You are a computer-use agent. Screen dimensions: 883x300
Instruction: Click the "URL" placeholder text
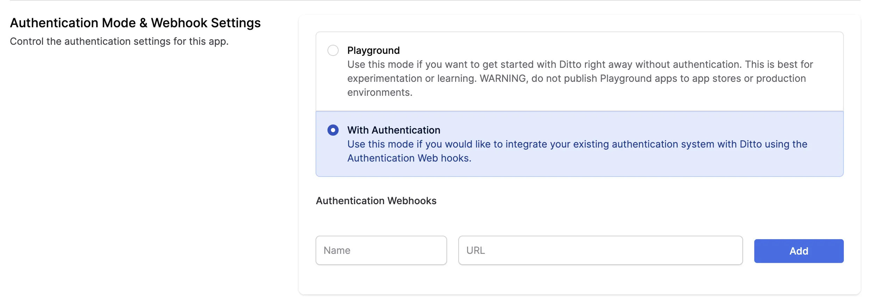coord(475,250)
